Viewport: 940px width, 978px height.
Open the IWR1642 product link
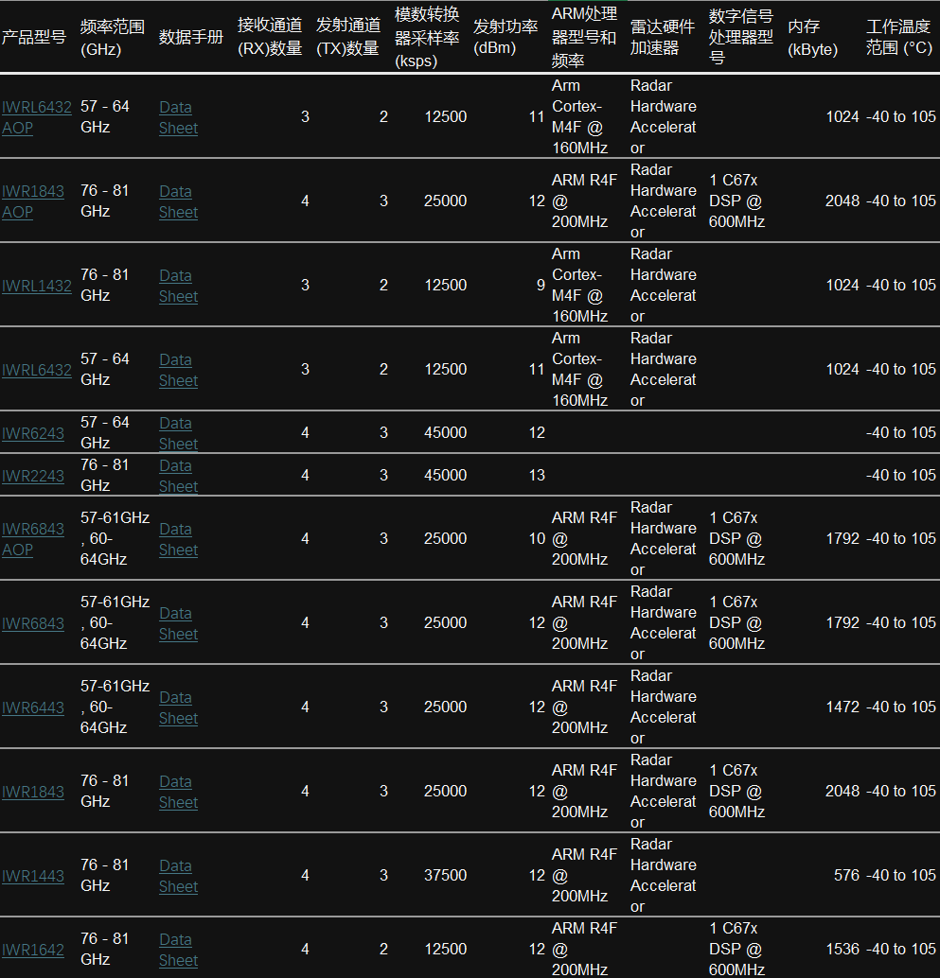click(32, 950)
